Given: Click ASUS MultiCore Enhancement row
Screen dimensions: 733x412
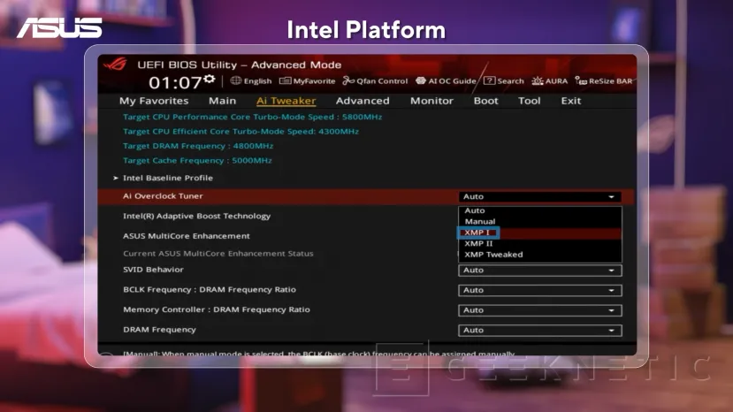Looking at the screenshot, I should point(186,236).
